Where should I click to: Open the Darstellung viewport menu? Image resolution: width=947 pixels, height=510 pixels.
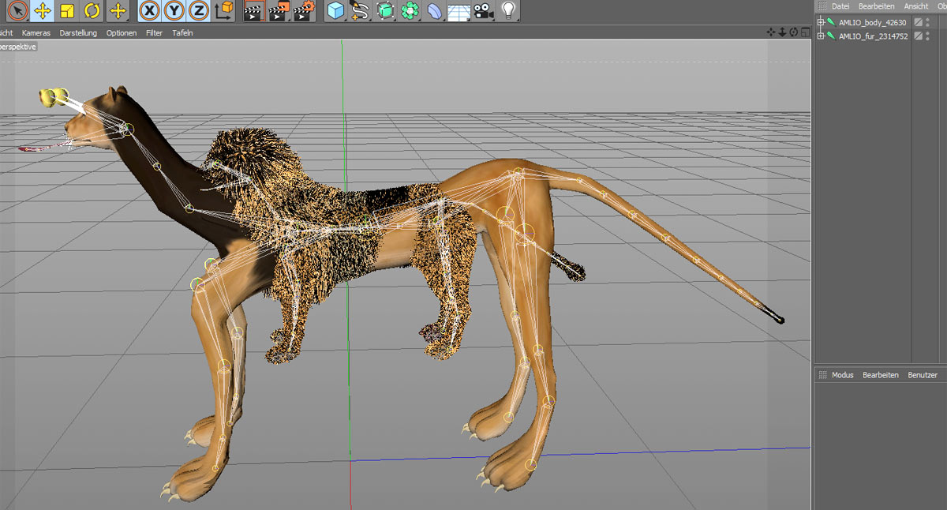coord(78,33)
